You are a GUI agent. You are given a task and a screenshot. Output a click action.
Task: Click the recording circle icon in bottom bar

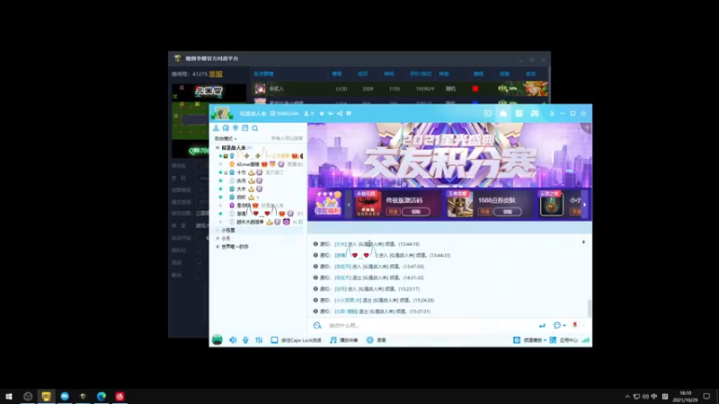[x=369, y=340]
